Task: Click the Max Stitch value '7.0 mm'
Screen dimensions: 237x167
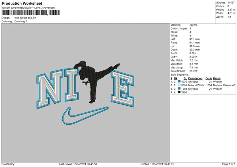Action: [x=194, y=60]
